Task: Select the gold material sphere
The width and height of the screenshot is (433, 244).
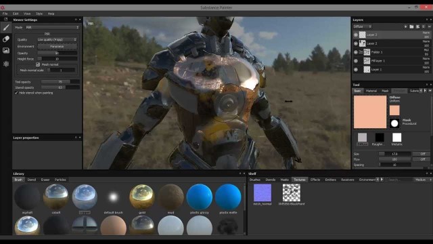Action: (x=142, y=197)
